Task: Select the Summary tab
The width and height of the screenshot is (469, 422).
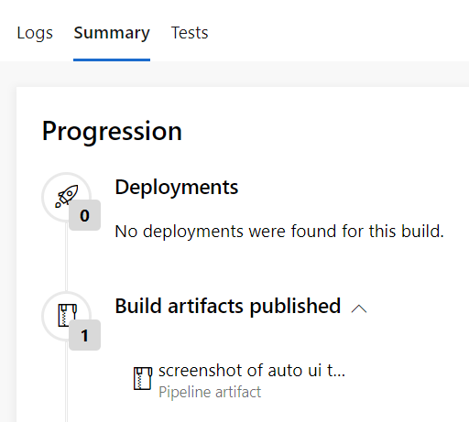Action: tap(112, 33)
